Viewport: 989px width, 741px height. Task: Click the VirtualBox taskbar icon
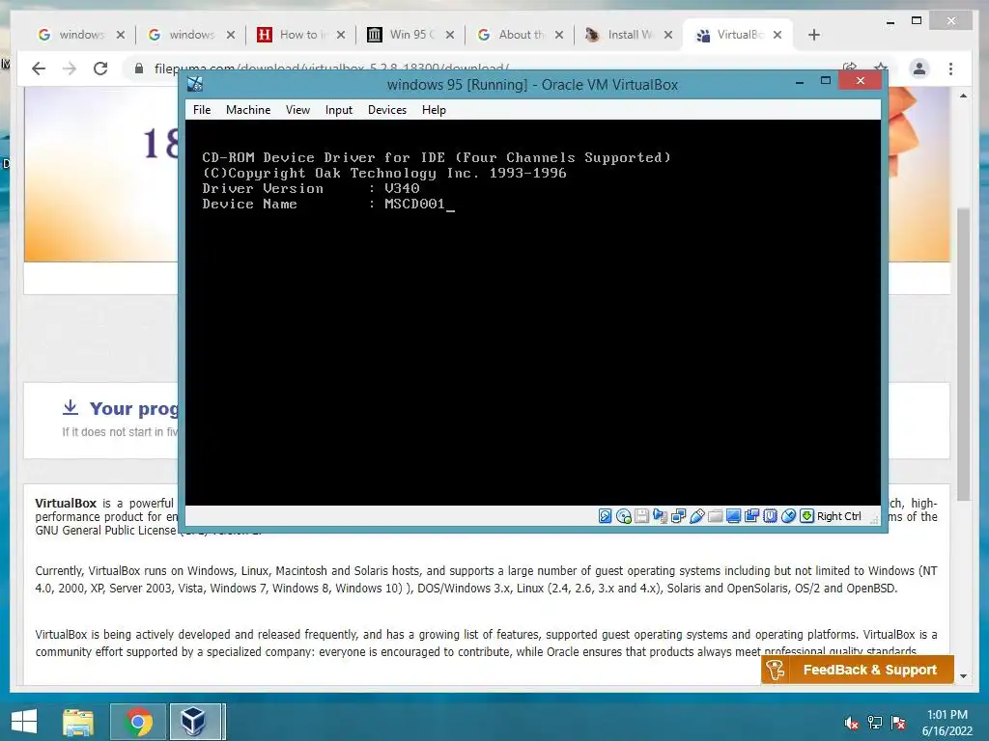point(195,722)
